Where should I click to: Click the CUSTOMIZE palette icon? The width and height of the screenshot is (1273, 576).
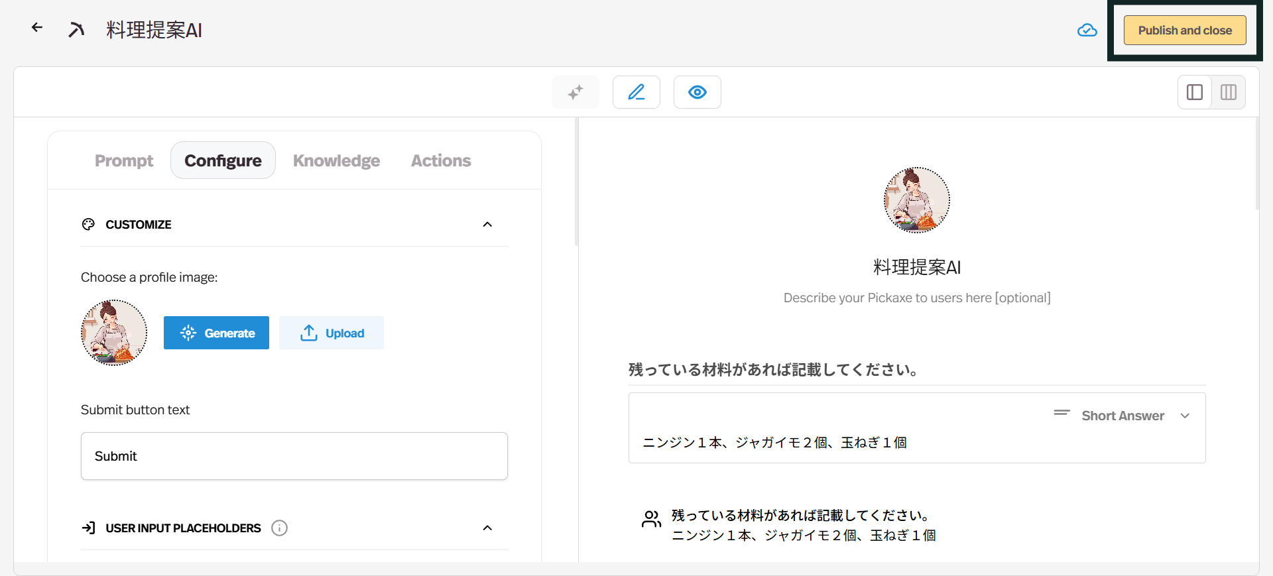point(88,224)
